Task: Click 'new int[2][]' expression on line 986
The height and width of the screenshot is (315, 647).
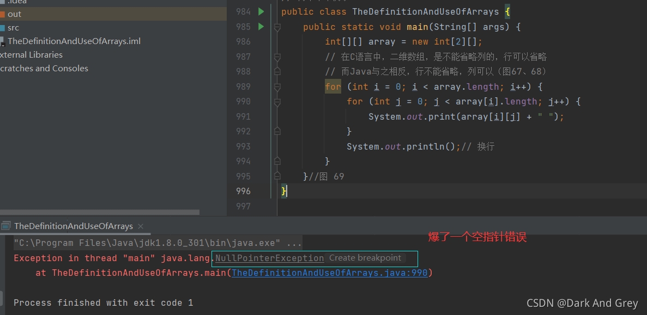Action: click(x=445, y=41)
